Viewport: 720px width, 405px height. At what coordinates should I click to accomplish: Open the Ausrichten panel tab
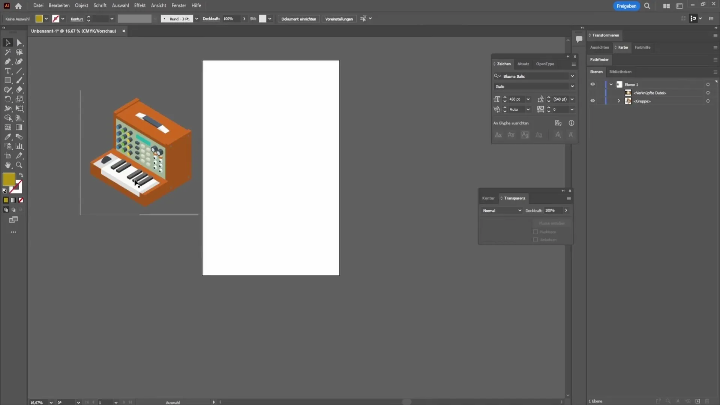pyautogui.click(x=599, y=47)
